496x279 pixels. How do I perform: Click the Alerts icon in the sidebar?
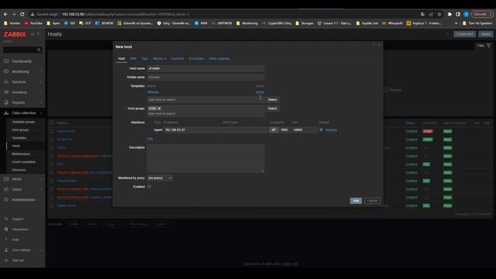pyautogui.click(x=6, y=179)
